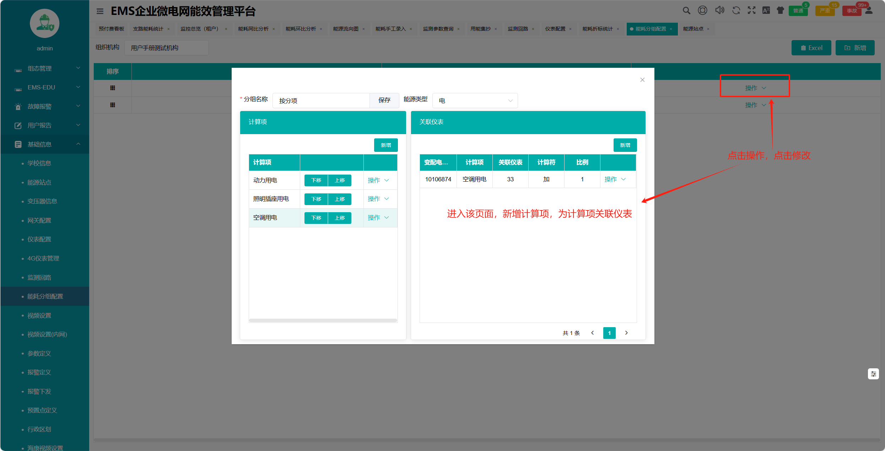Click the language translate icon

click(766, 11)
